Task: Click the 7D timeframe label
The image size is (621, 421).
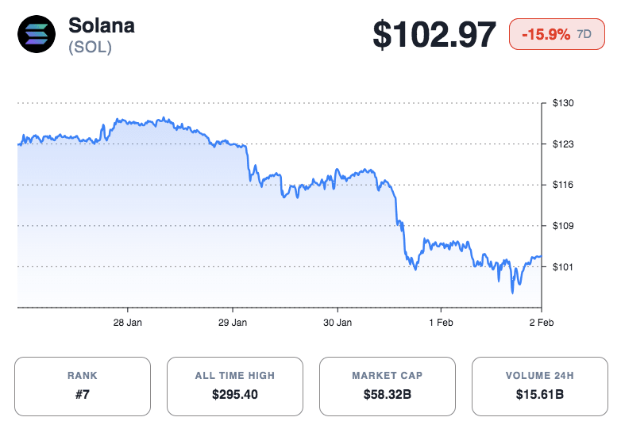Action: 584,36
